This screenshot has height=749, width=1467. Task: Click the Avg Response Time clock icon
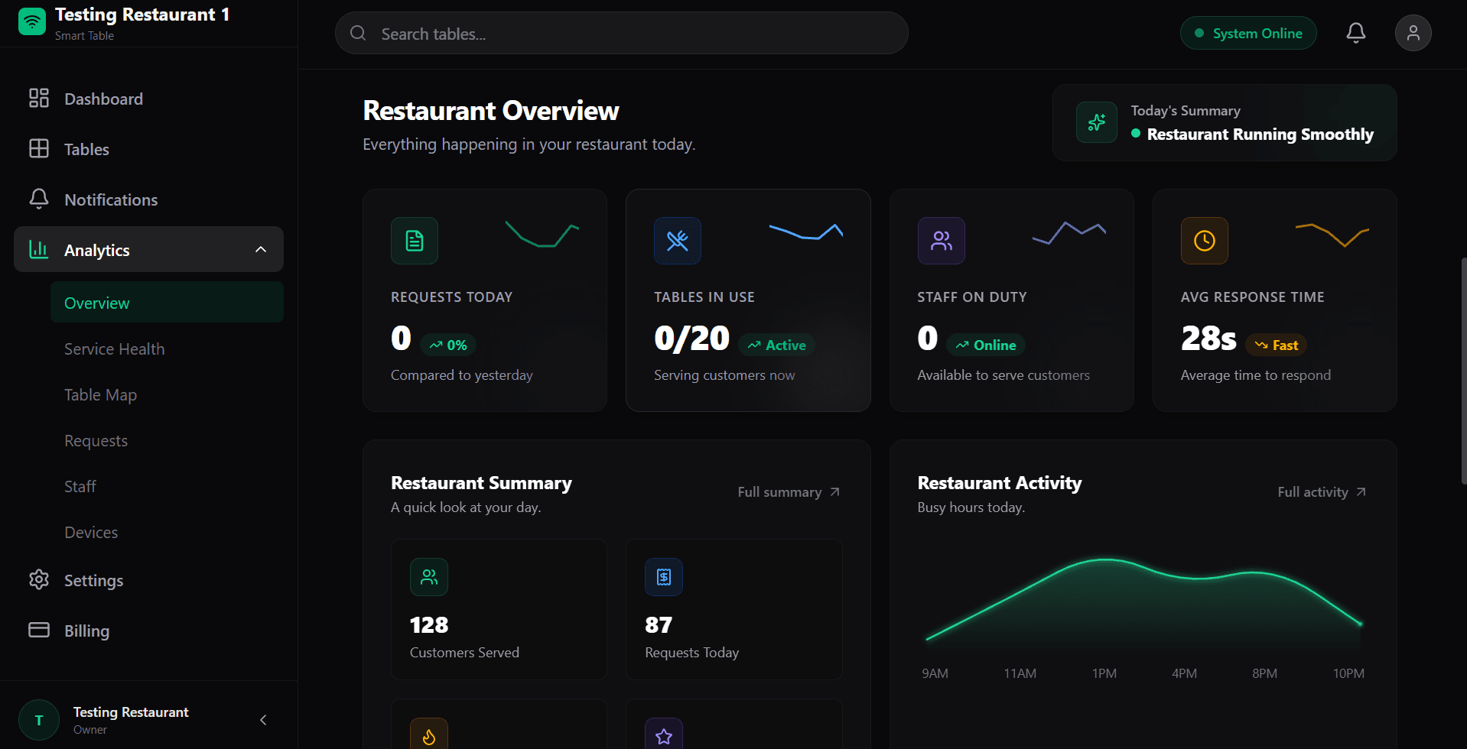tap(1205, 241)
